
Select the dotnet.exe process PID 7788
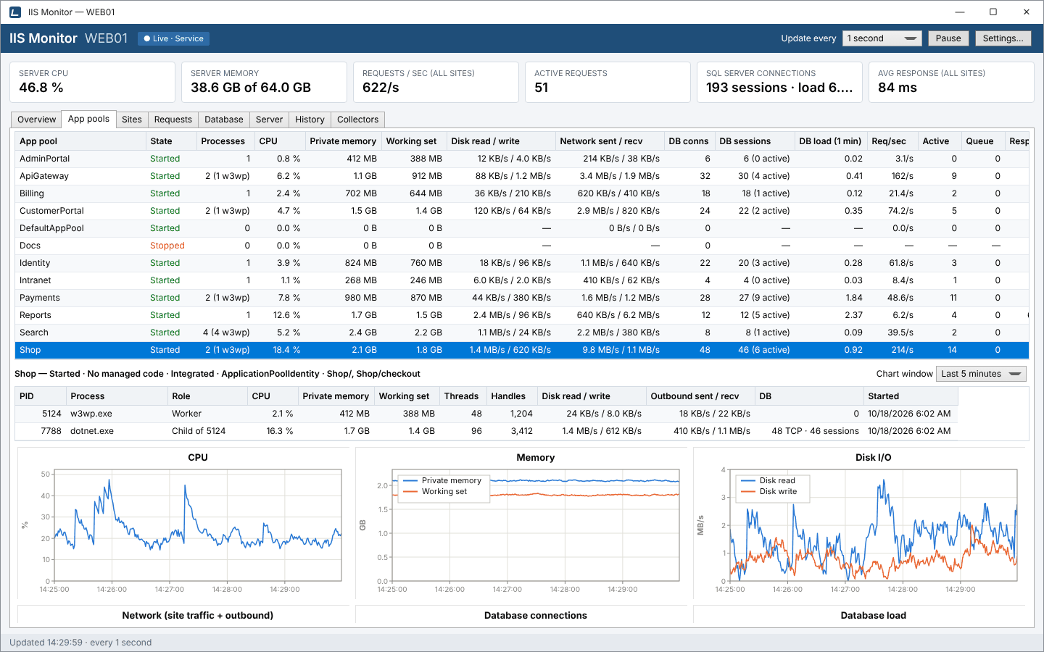486,431
